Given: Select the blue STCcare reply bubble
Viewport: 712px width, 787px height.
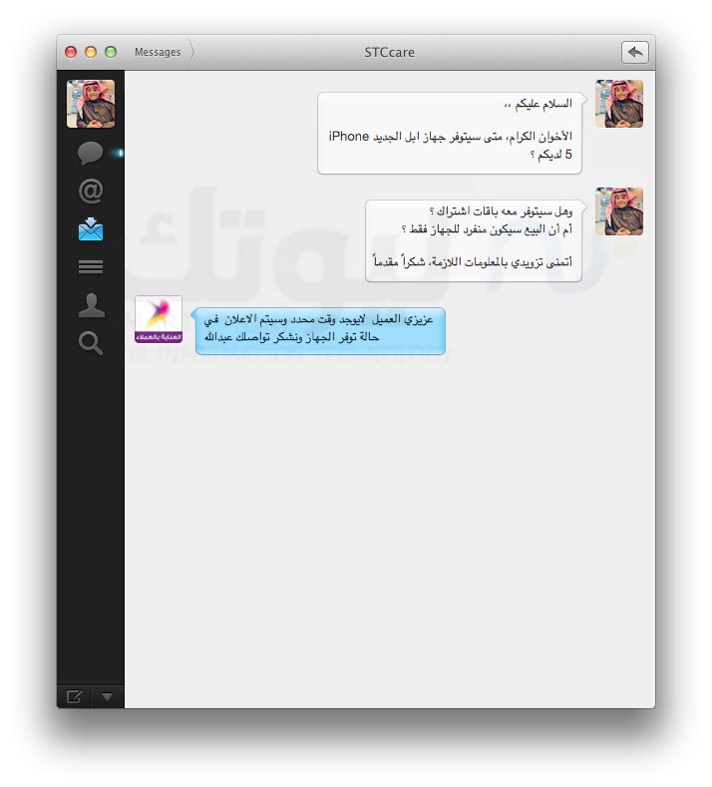Looking at the screenshot, I should pos(320,331).
